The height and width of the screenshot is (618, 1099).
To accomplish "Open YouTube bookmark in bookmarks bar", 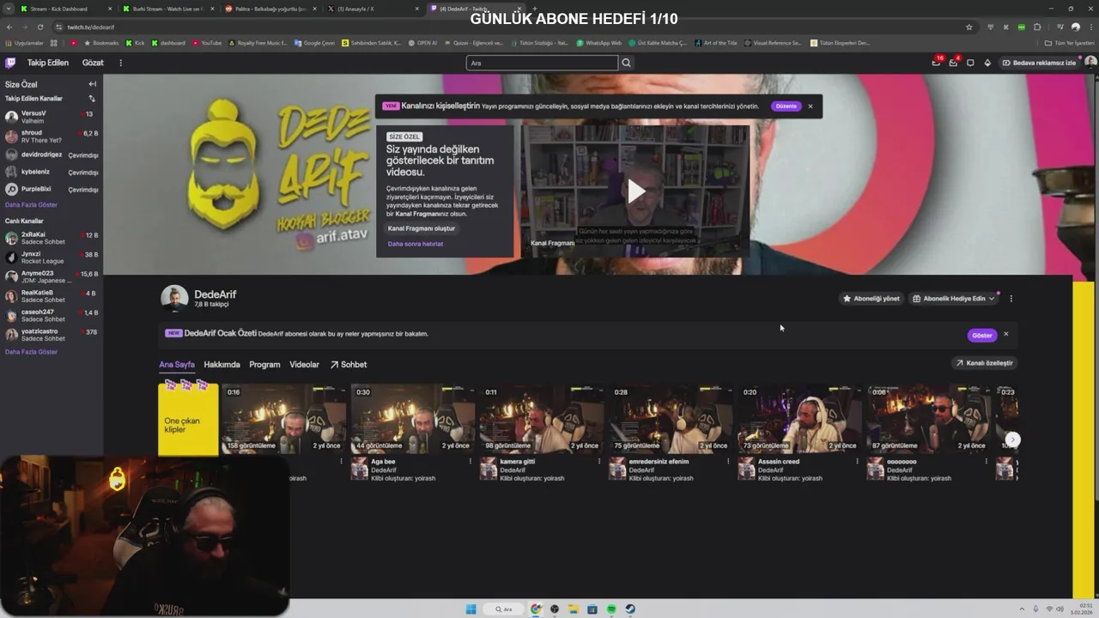I will [x=206, y=43].
